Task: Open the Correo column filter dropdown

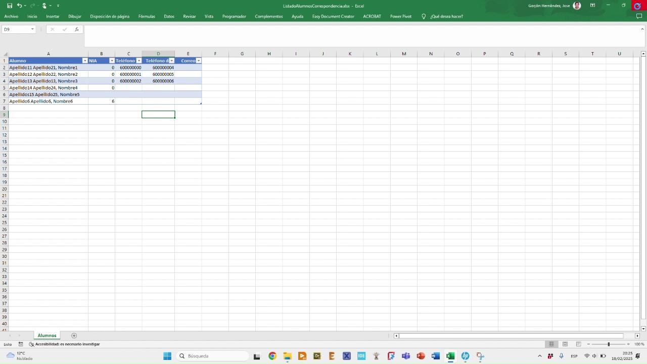Action: click(x=198, y=61)
